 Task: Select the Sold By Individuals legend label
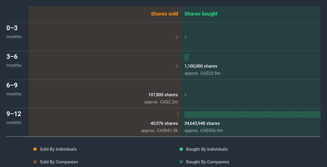tap(58, 149)
